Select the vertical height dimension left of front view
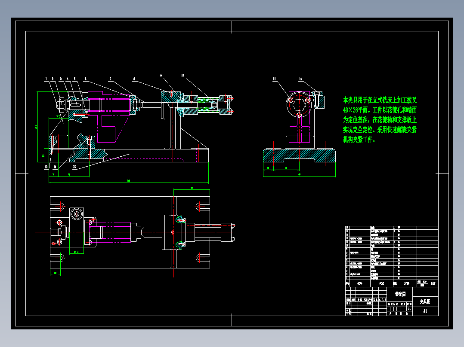The height and width of the screenshot is (347, 464). [37, 127]
